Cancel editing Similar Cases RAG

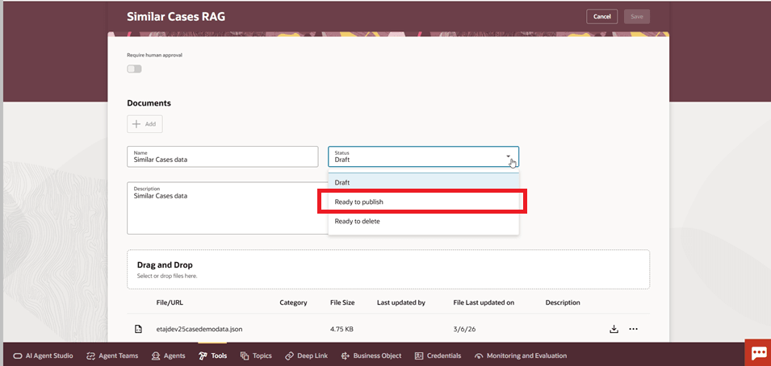click(601, 16)
